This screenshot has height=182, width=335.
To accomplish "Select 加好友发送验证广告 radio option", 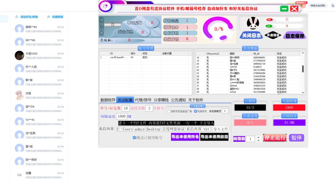I will pos(169,111).
